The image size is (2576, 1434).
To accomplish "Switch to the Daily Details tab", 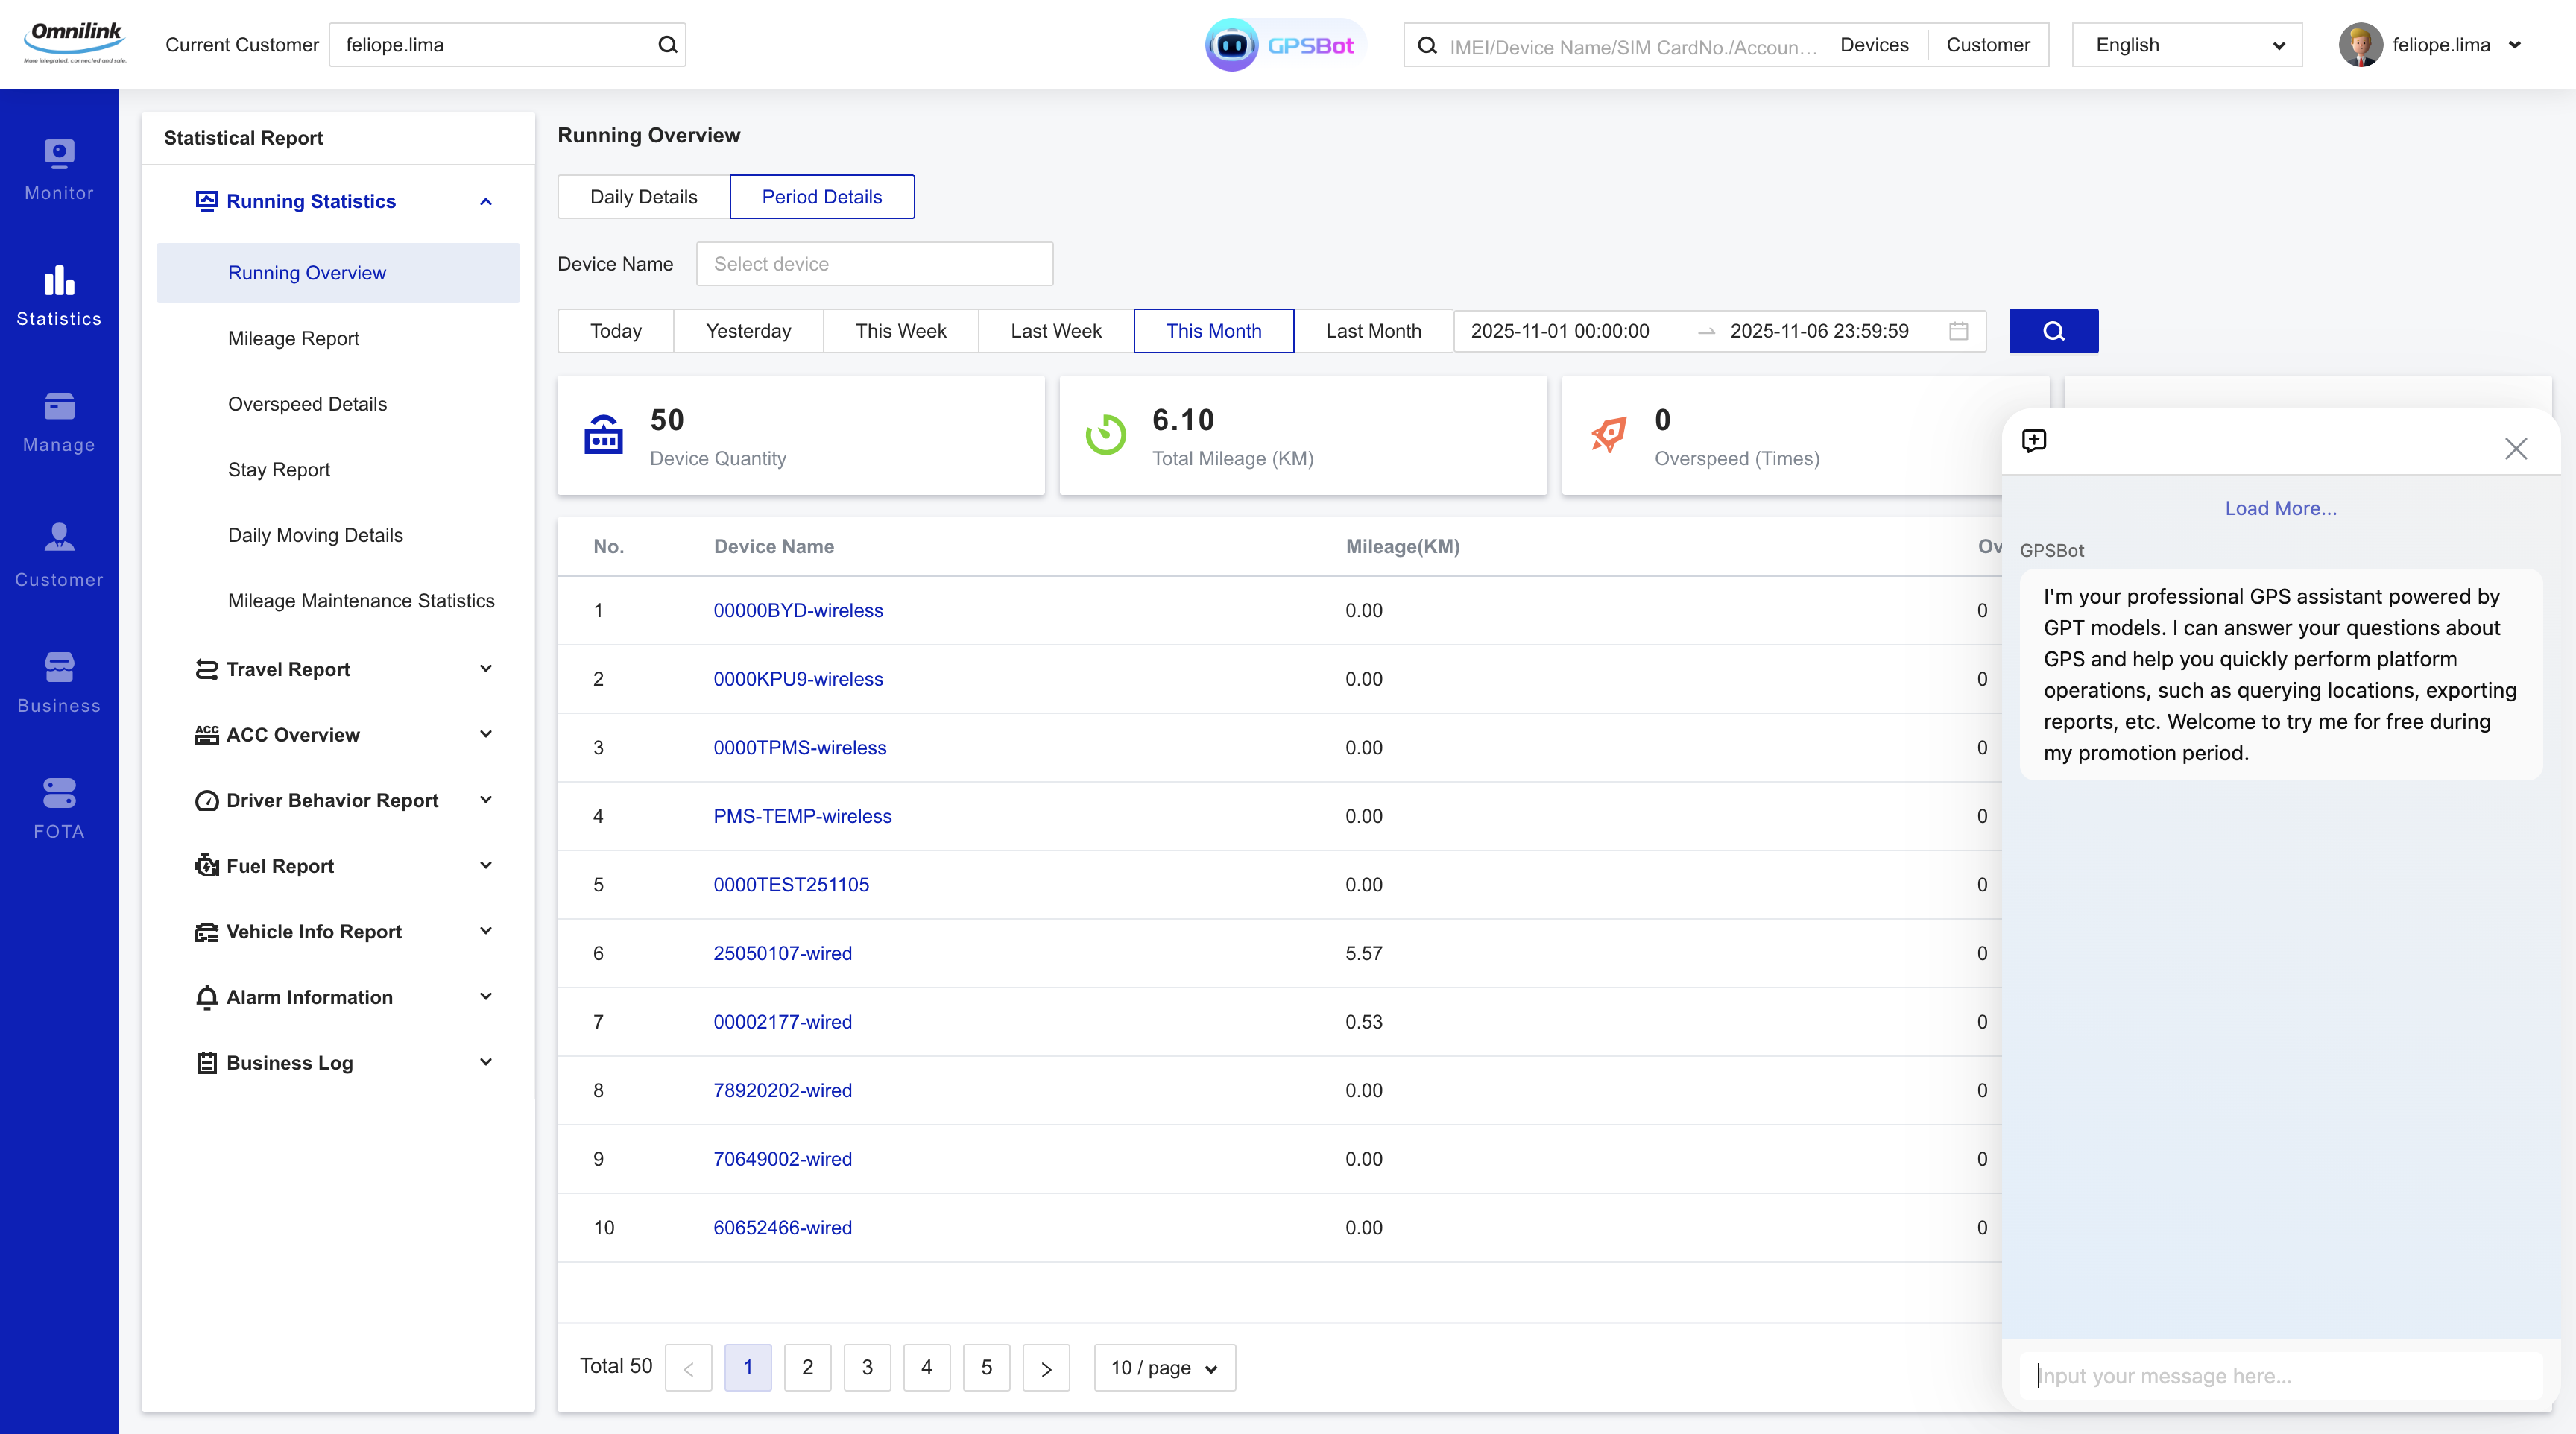I will click(x=642, y=197).
